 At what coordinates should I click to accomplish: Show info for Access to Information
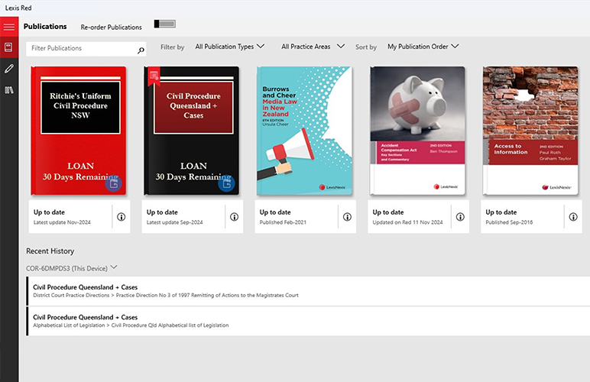click(x=573, y=217)
